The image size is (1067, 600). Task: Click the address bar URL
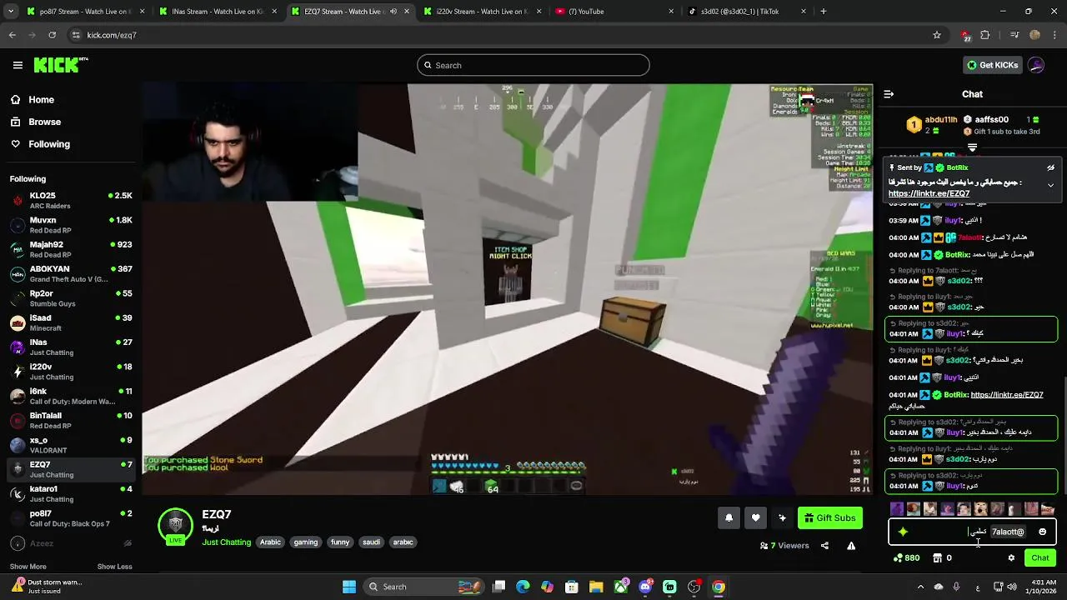(112, 35)
